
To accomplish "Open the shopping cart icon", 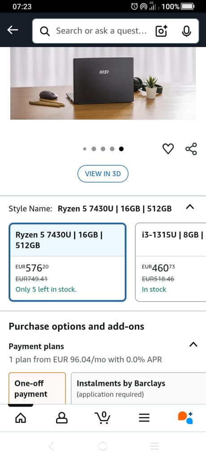I will (103, 417).
